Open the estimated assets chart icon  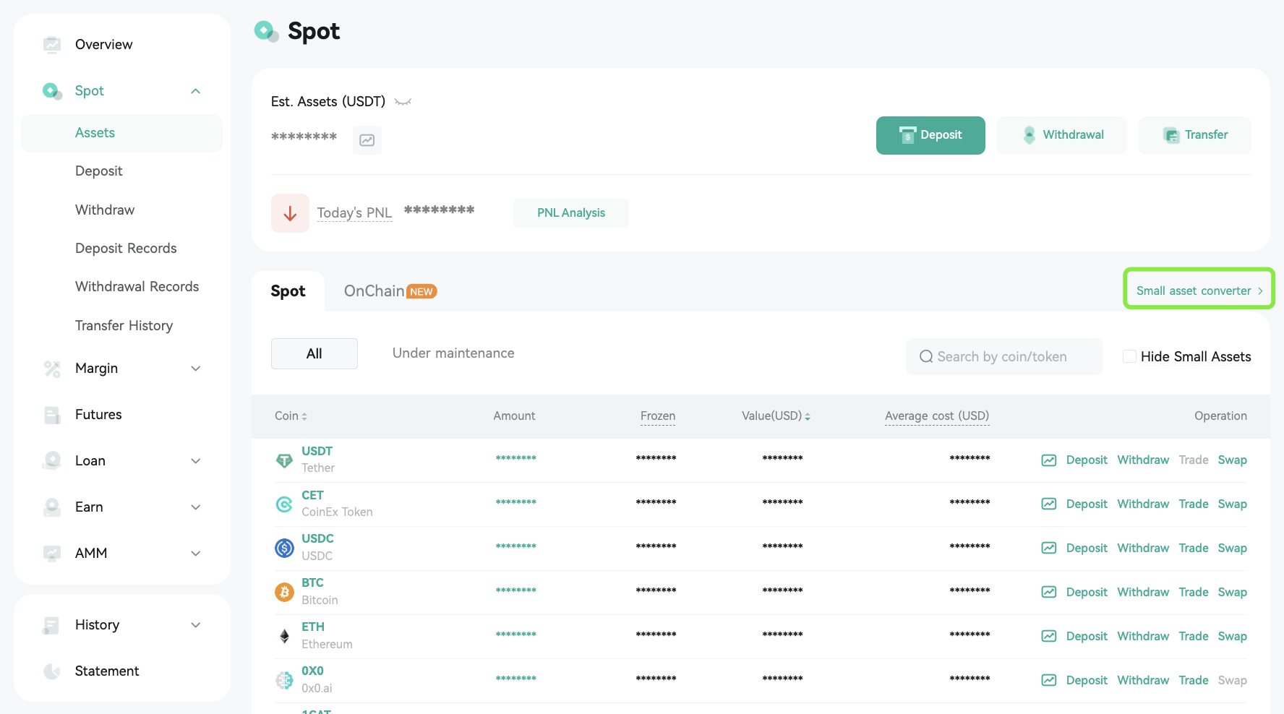click(x=367, y=140)
